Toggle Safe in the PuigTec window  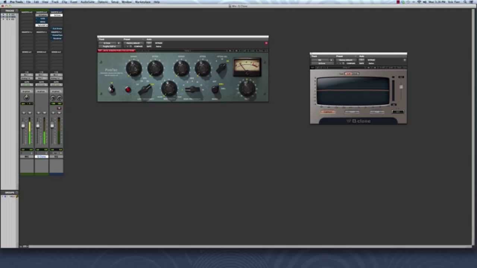tap(149, 46)
